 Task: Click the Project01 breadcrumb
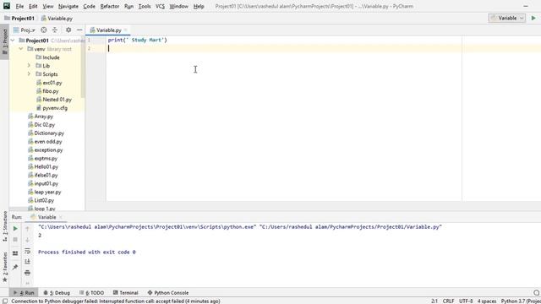[19, 19]
